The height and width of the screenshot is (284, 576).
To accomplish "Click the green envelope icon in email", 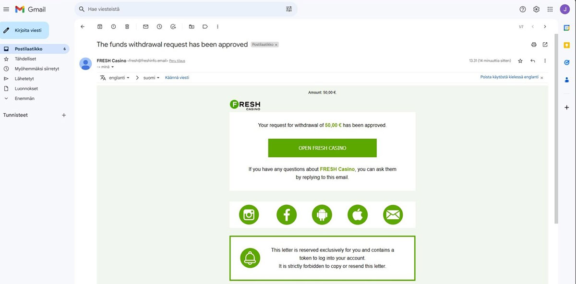I will click(x=393, y=214).
